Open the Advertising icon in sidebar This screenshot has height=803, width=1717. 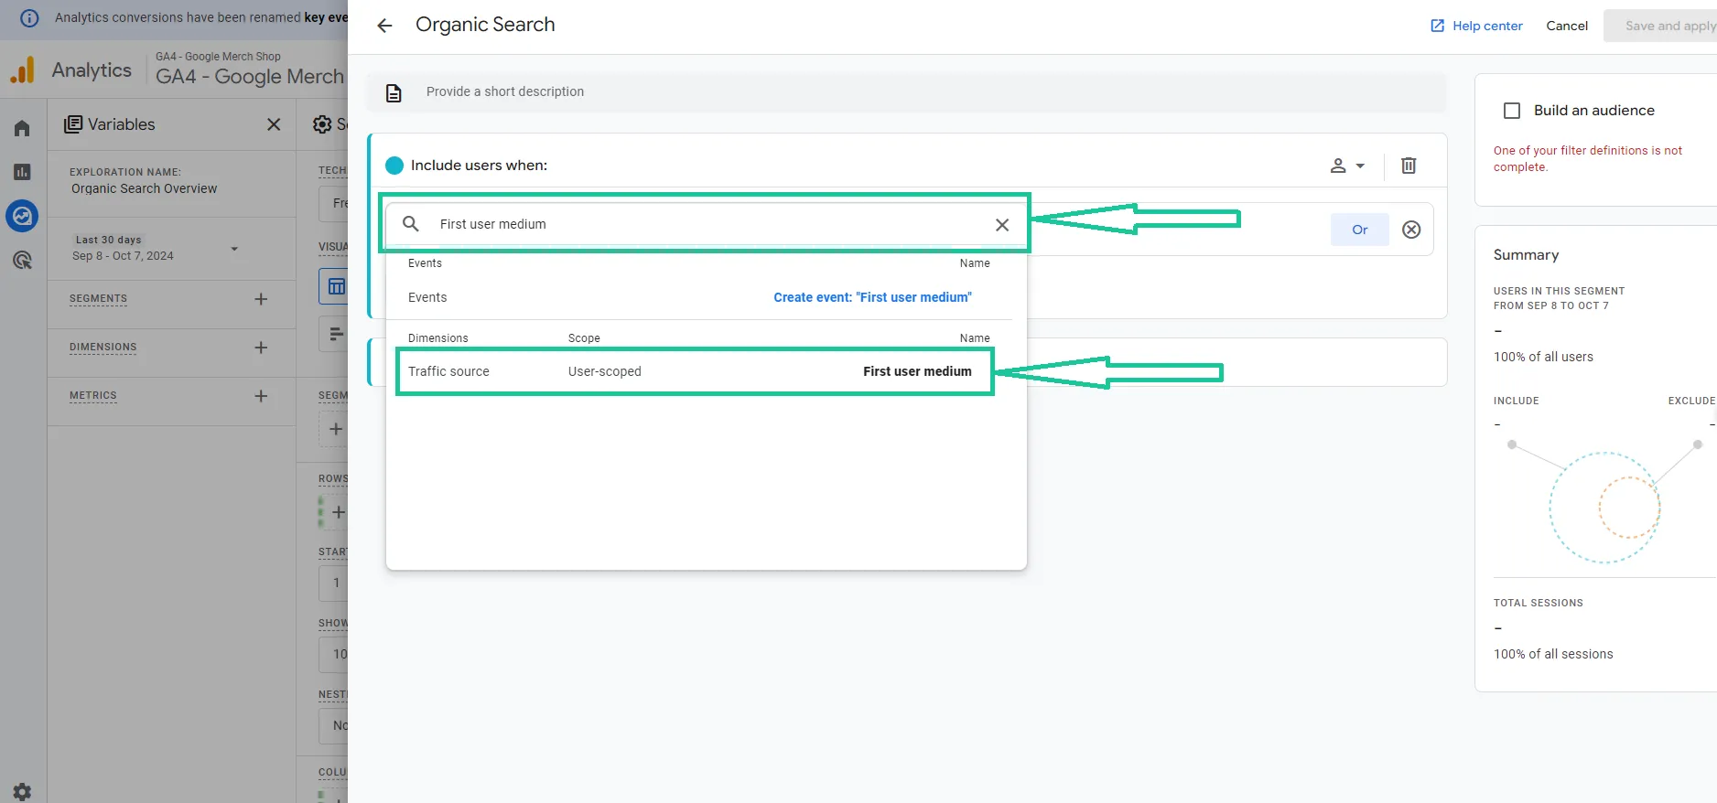[x=22, y=261]
